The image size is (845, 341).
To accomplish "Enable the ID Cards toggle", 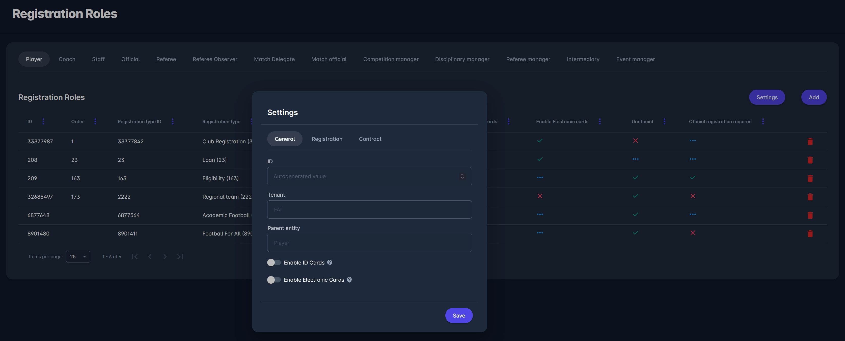I will (274, 263).
